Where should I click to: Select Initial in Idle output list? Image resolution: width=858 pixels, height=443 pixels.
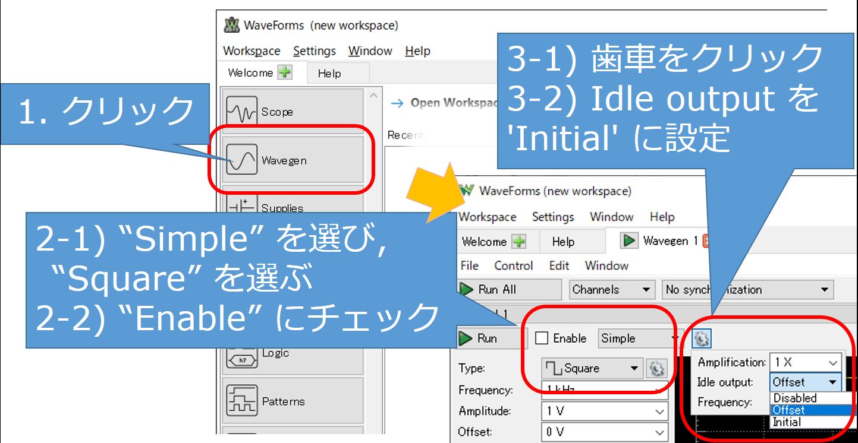787,422
